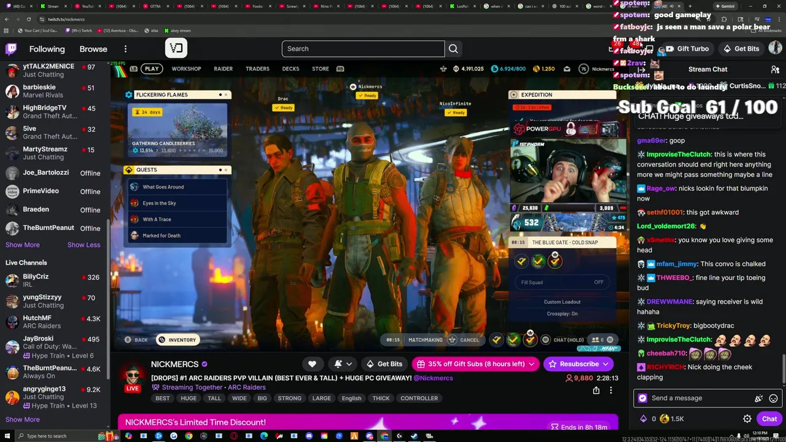Open JayBroski Call of Duty channel
The image size is (786, 442).
54,347
